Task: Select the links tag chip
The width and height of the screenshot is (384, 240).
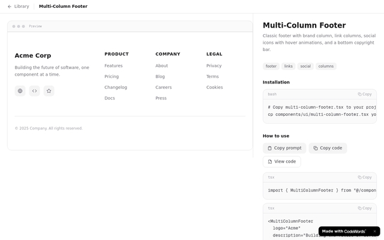Action: pyautogui.click(x=288, y=66)
